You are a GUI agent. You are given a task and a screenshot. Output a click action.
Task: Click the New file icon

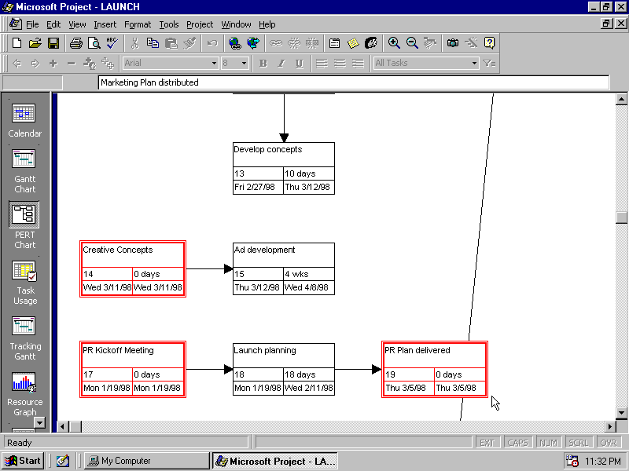17,43
